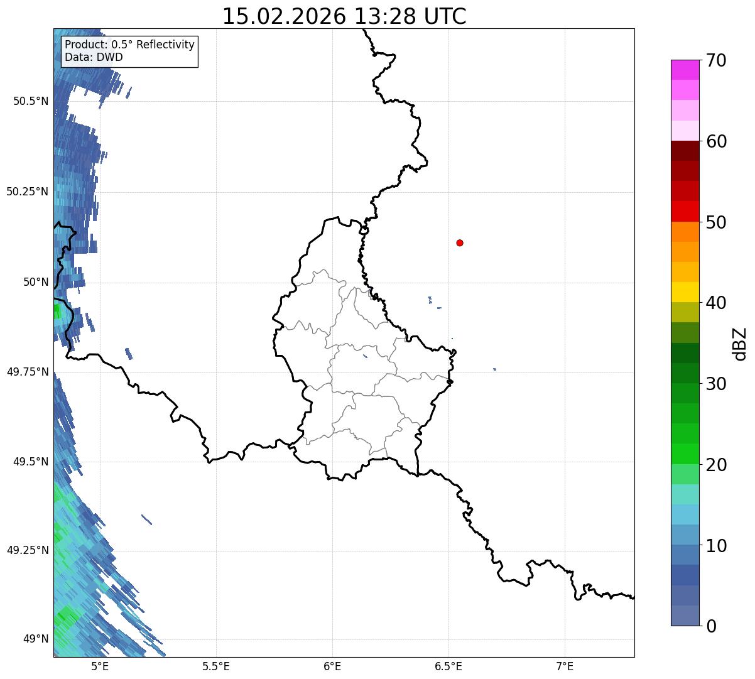Click the bright green colorbar swatch at 20
The height and width of the screenshot is (679, 755).
coord(685,454)
